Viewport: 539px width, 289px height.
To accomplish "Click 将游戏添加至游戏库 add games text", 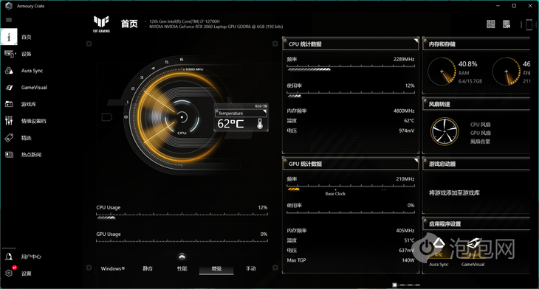I will coord(454,193).
